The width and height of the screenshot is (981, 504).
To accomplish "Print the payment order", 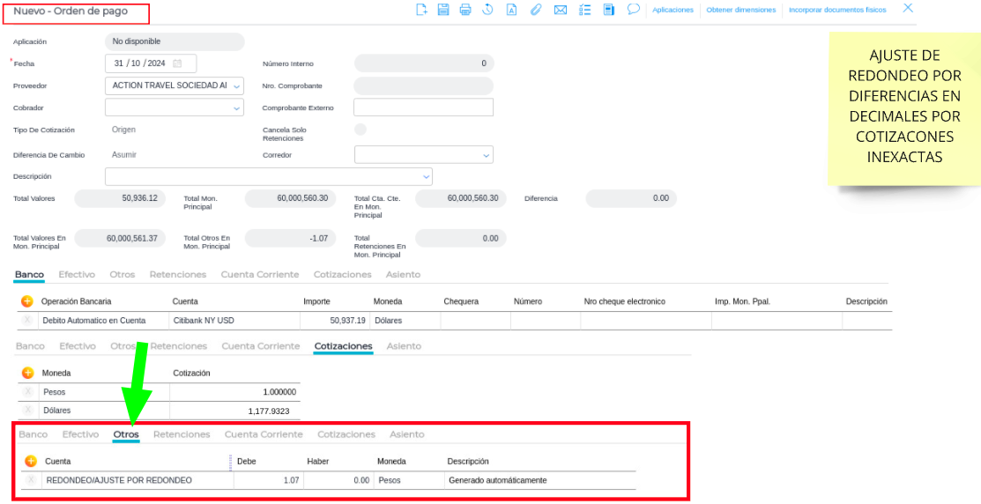I will pos(465,10).
